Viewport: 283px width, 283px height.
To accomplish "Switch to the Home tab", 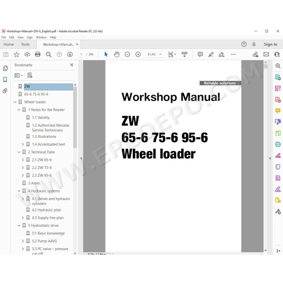I will (x=8, y=44).
